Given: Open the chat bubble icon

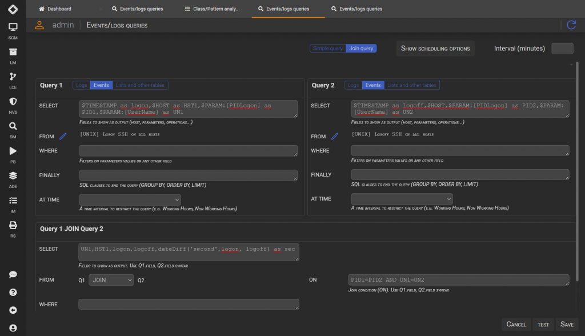Looking at the screenshot, I should point(13,274).
